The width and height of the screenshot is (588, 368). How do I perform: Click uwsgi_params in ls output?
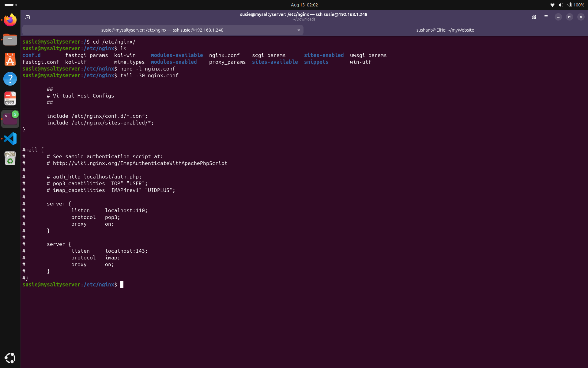click(368, 55)
